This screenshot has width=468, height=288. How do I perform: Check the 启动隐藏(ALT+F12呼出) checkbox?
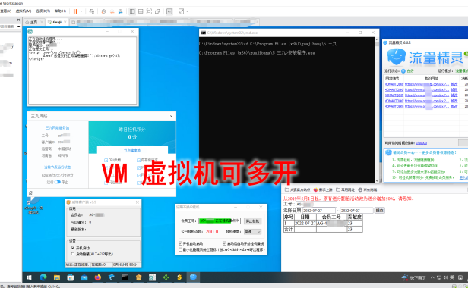(72, 254)
